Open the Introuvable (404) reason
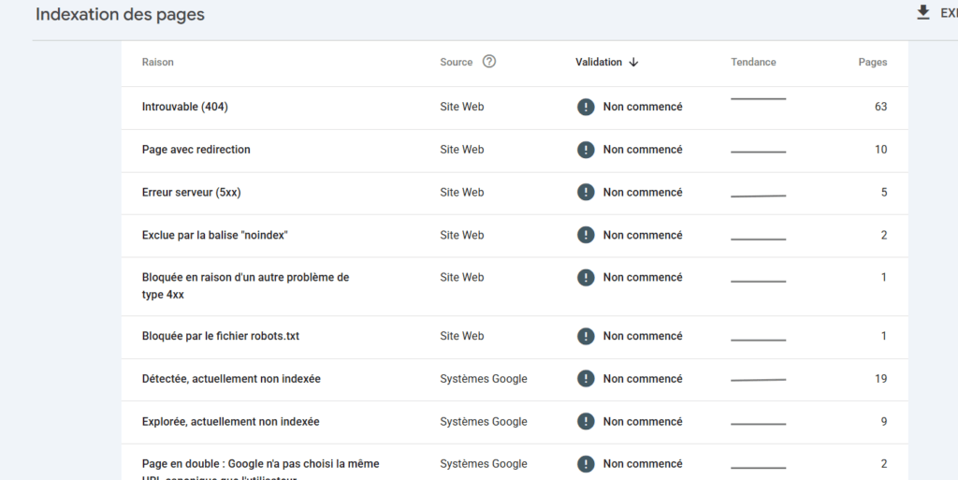Image resolution: width=958 pixels, height=480 pixels. pyautogui.click(x=185, y=107)
